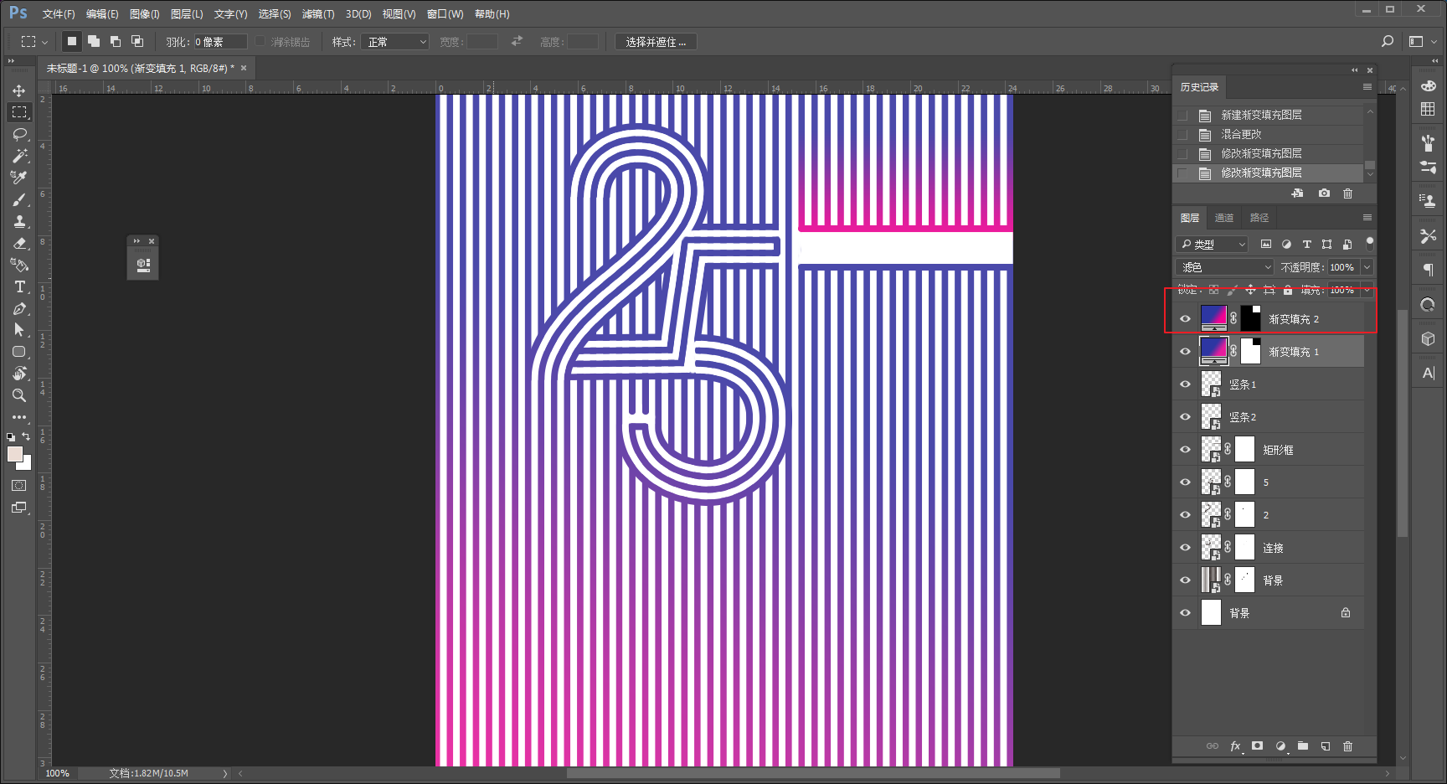Toggle Quick Mask mode icon
This screenshot has width=1447, height=784.
(x=19, y=486)
